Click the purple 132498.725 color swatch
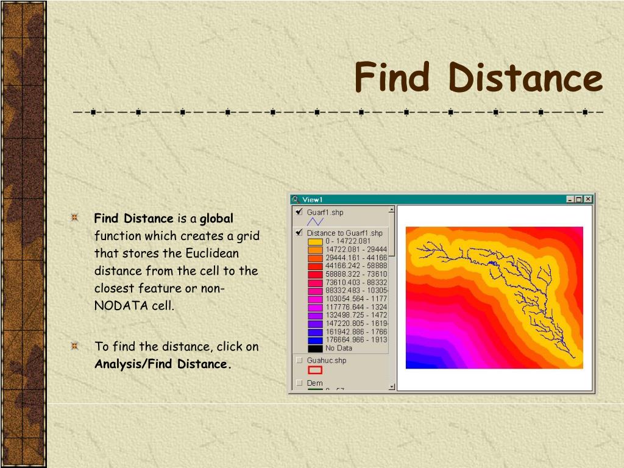 coord(315,316)
